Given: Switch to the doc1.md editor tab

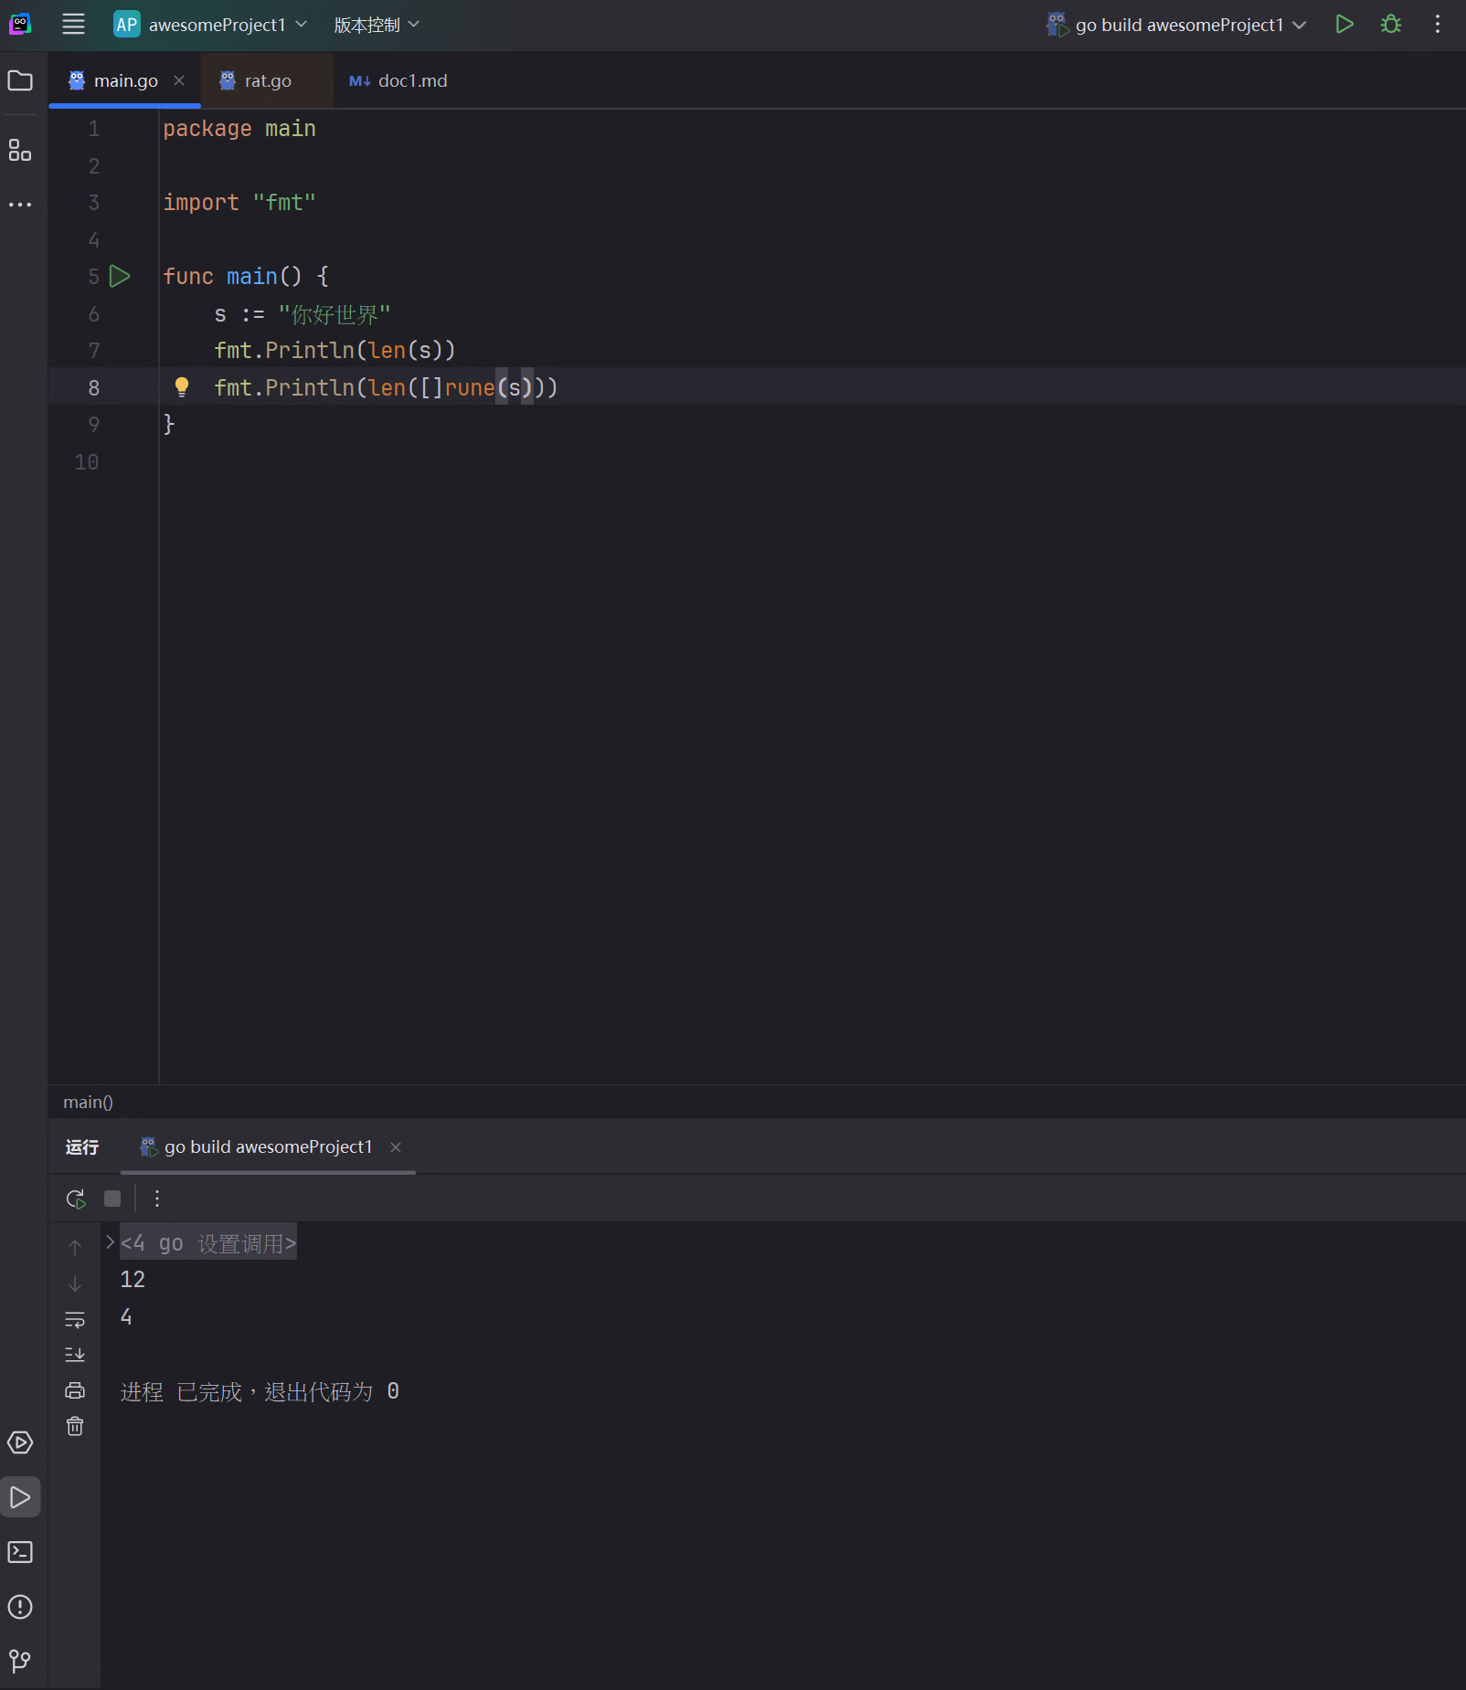Looking at the screenshot, I should (398, 81).
